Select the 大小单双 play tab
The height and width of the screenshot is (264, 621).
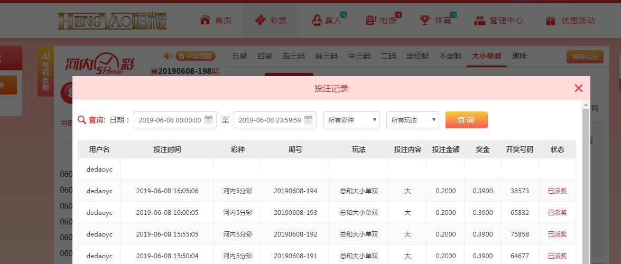coord(486,56)
